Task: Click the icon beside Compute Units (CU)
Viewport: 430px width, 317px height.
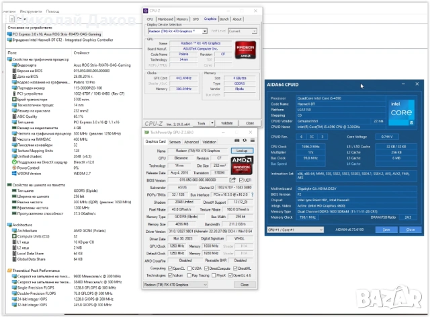Action: pyautogui.click(x=14, y=236)
